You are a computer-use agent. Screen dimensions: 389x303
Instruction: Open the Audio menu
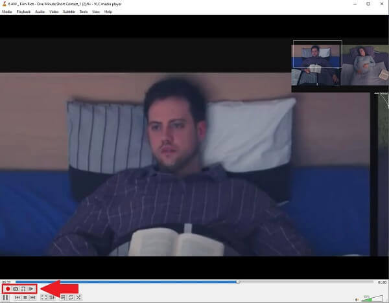(40, 12)
